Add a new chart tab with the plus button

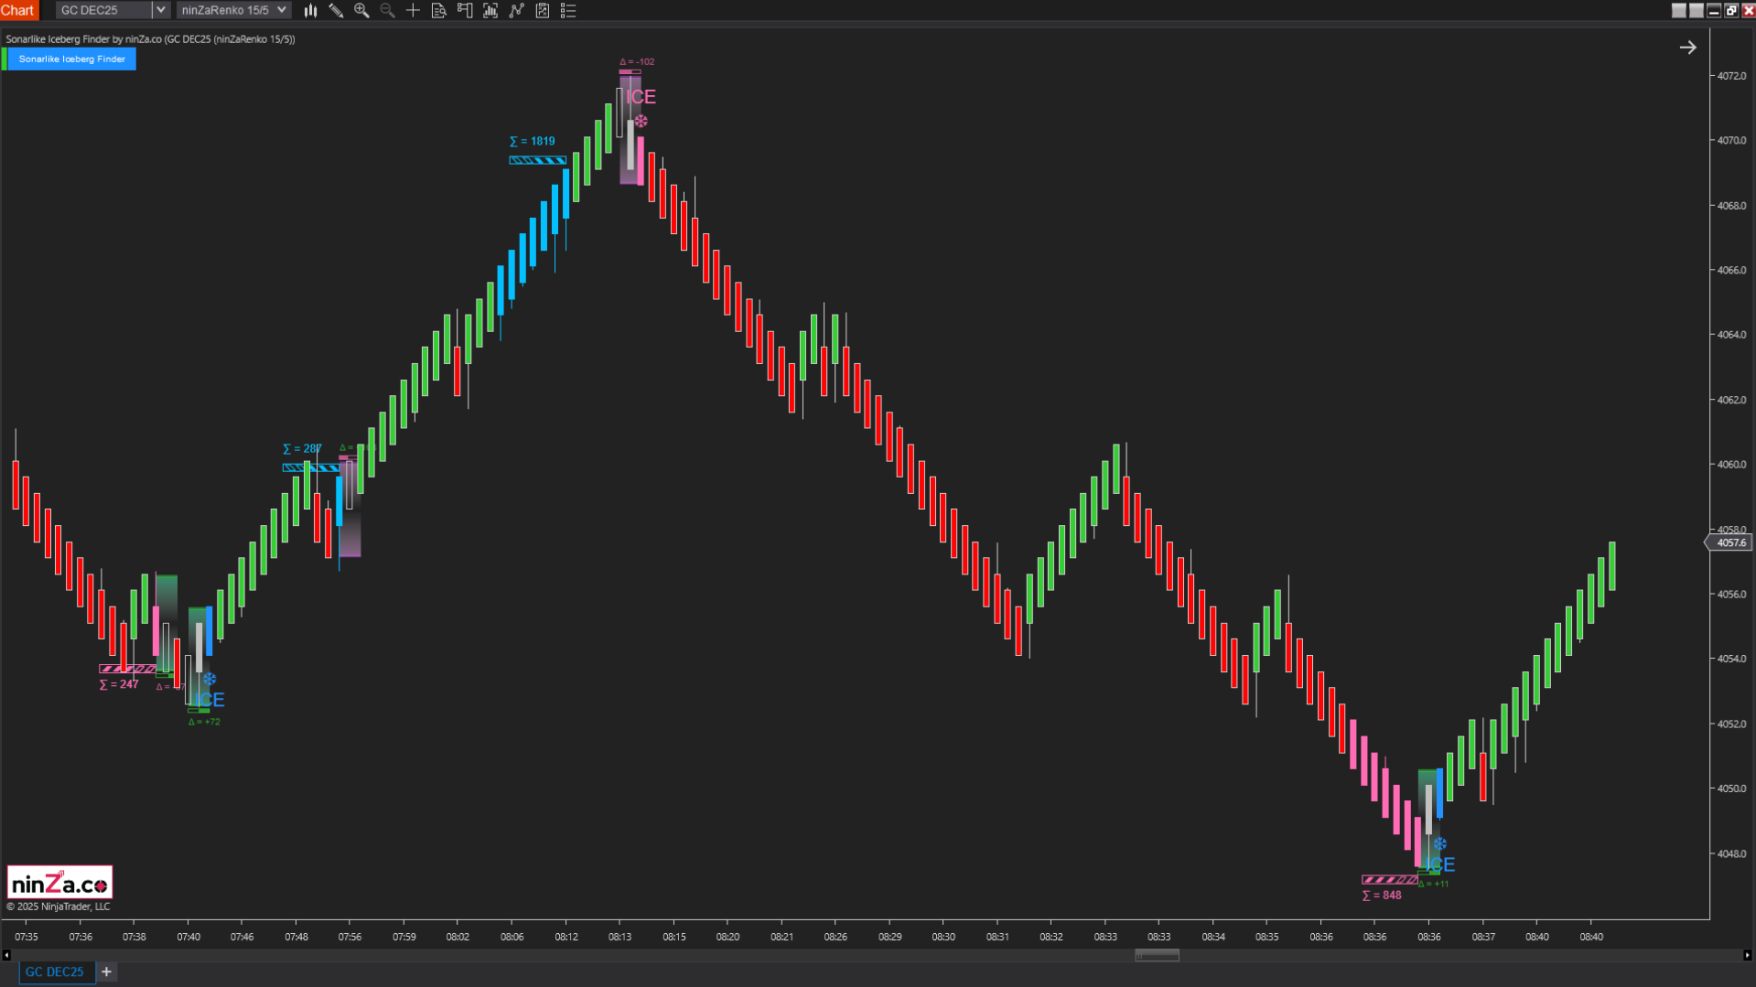pyautogui.click(x=105, y=971)
